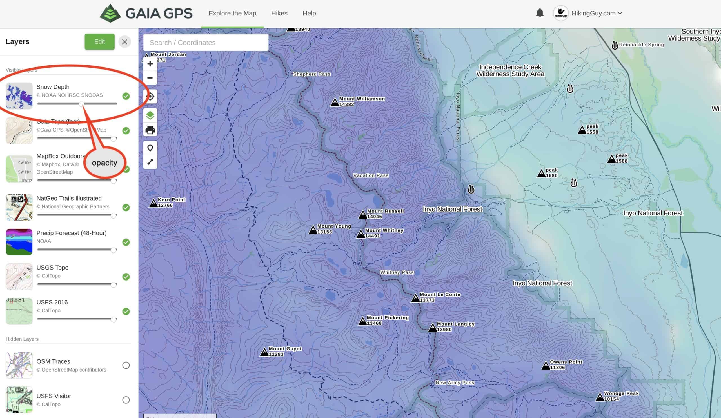Hide the NatGeo Trails Illustrated layer
This screenshot has height=418, width=721.
tap(126, 207)
